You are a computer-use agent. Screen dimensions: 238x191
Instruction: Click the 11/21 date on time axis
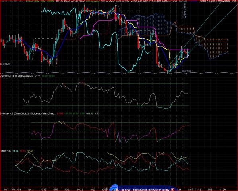pos(210,189)
